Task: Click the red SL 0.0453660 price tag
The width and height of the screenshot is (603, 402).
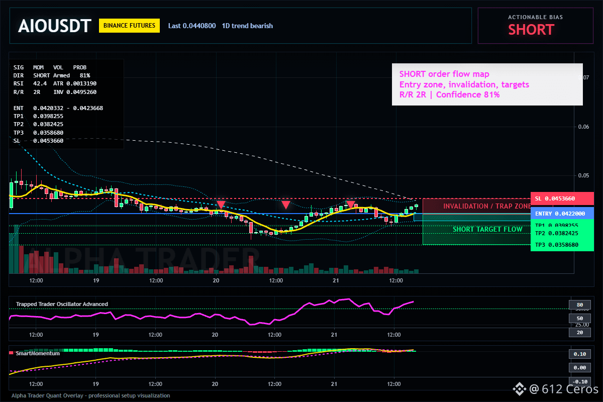Action: pos(562,198)
